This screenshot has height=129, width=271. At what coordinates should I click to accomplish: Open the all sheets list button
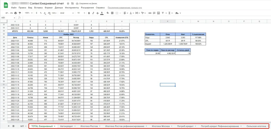pos(14,126)
